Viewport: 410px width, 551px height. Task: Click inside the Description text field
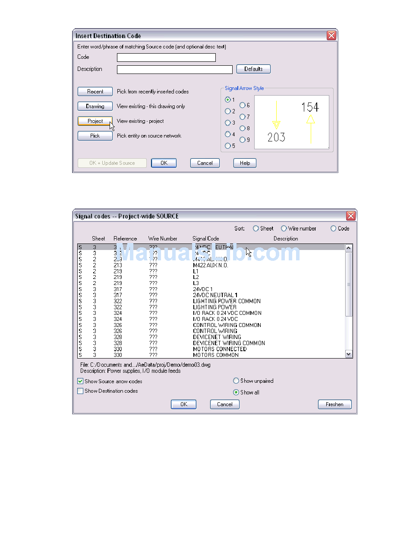175,70
